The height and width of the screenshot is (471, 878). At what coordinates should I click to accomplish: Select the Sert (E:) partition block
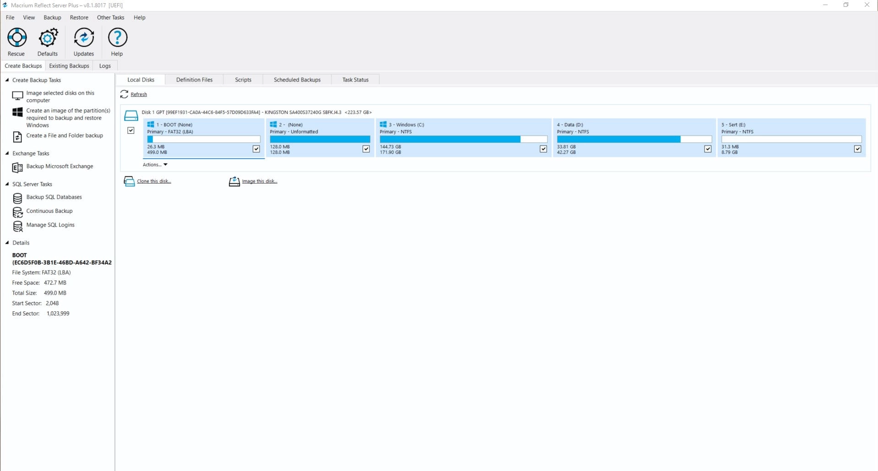click(791, 138)
